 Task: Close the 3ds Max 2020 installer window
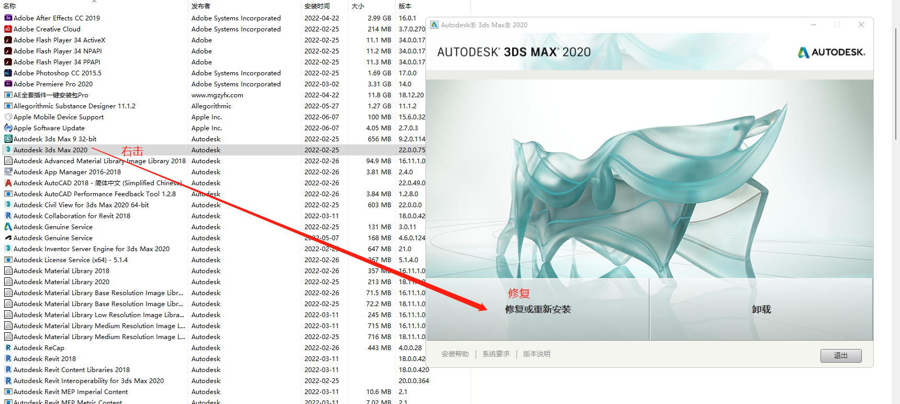(x=861, y=25)
